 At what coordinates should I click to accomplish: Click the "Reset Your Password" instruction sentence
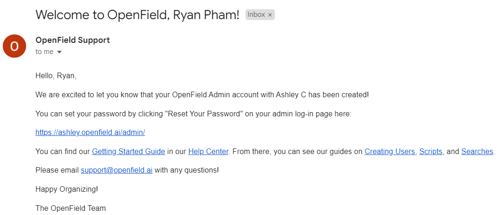pos(194,114)
